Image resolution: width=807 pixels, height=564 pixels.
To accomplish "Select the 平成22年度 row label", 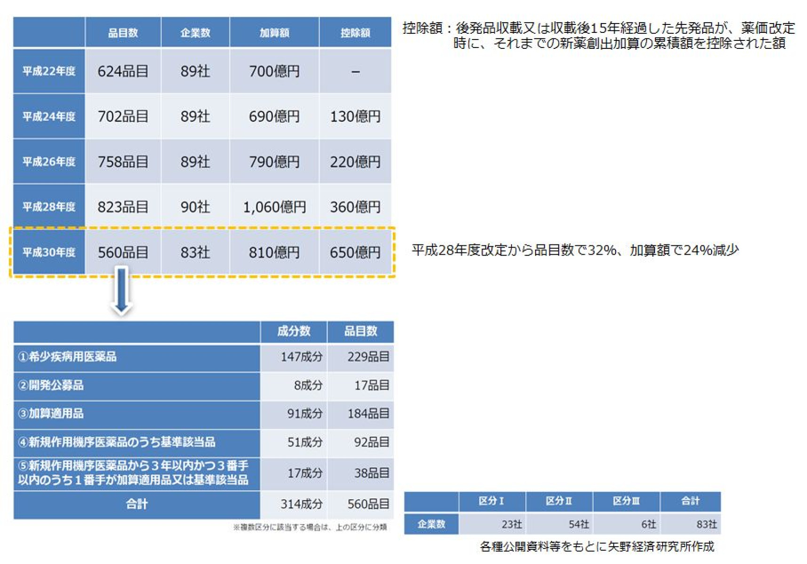I will (x=48, y=71).
